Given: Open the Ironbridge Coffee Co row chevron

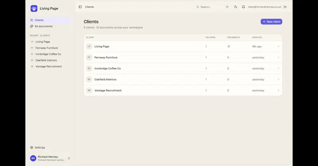Looking at the screenshot, I should [279, 68].
